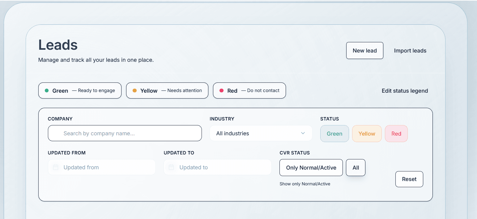Toggle the Yellow status filter
477x219 pixels.
[x=367, y=134]
